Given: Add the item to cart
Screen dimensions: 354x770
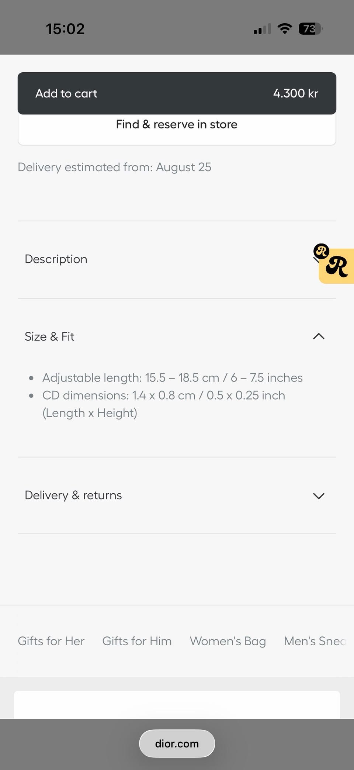Looking at the screenshot, I should pyautogui.click(x=177, y=93).
